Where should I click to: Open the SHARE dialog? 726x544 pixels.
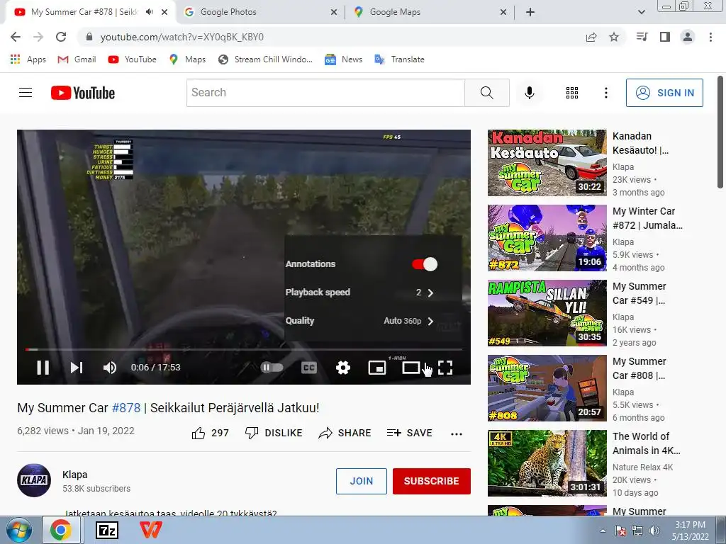pos(345,433)
